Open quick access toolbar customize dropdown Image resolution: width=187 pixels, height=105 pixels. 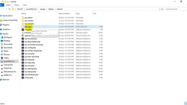8,2
